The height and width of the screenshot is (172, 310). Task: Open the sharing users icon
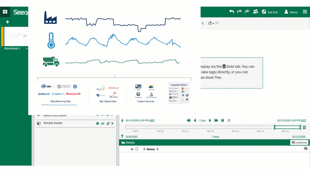256,12
